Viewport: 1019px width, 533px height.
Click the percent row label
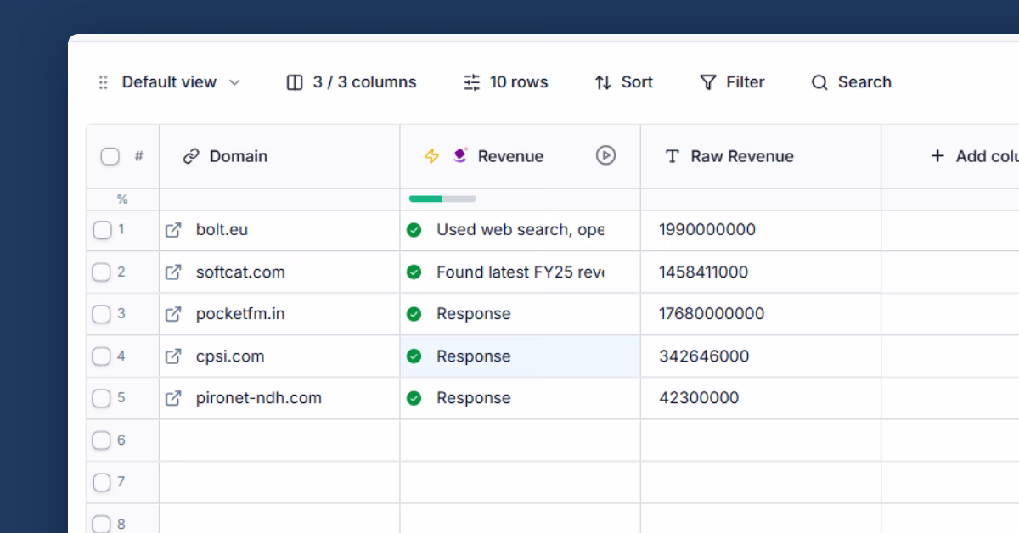coord(122,199)
